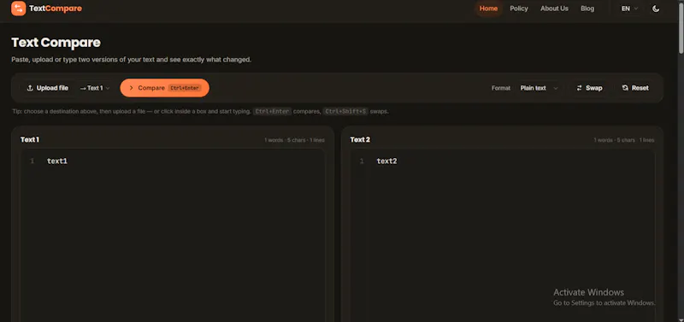684x322 pixels.
Task: Expand the Text 1 destination dropdown
Action: 94,88
